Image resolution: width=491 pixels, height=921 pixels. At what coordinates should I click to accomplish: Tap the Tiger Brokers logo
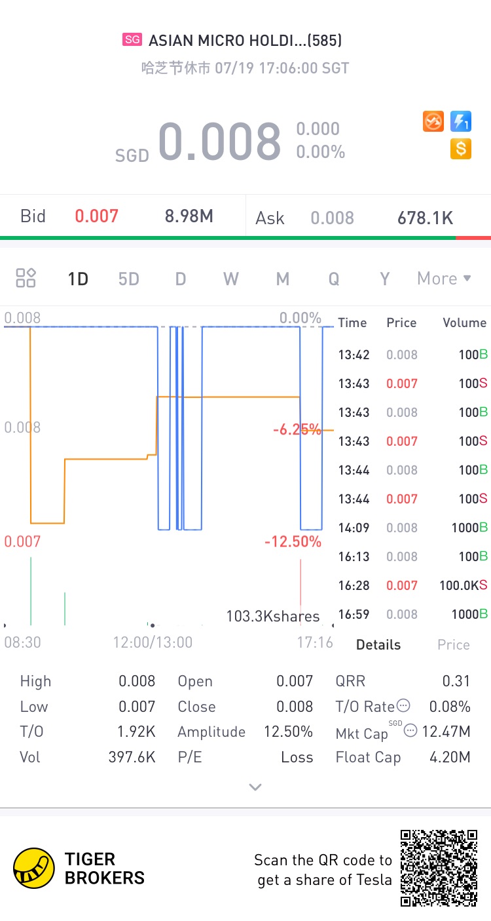point(34,869)
